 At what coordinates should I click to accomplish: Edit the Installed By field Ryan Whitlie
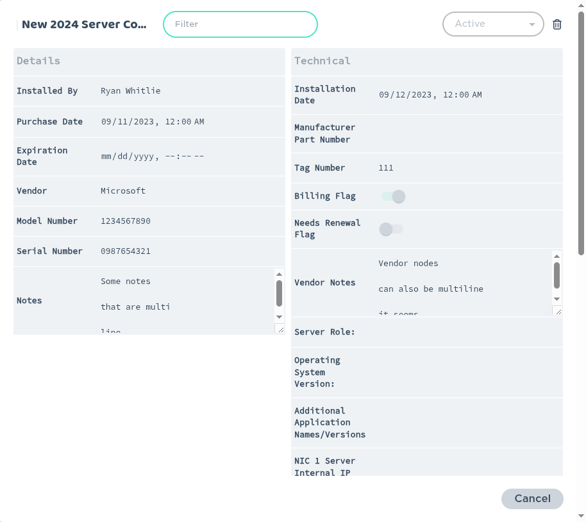(191, 91)
